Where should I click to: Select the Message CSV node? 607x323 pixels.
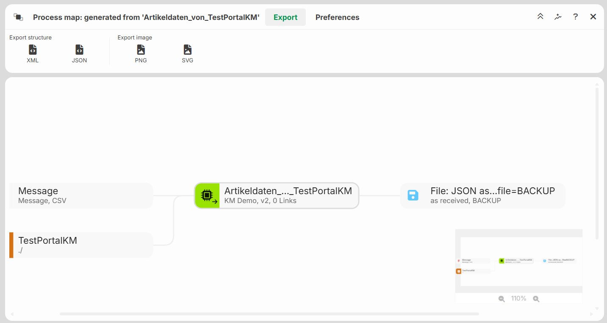[81, 195]
